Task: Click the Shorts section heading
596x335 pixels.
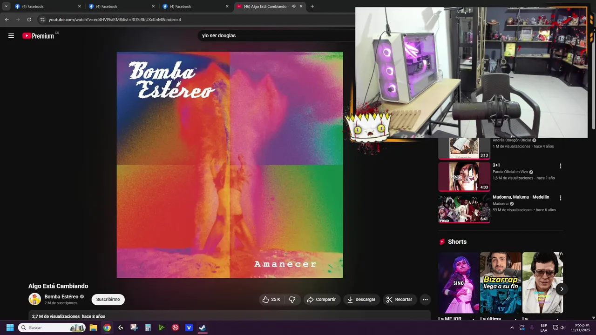Action: coord(457,242)
